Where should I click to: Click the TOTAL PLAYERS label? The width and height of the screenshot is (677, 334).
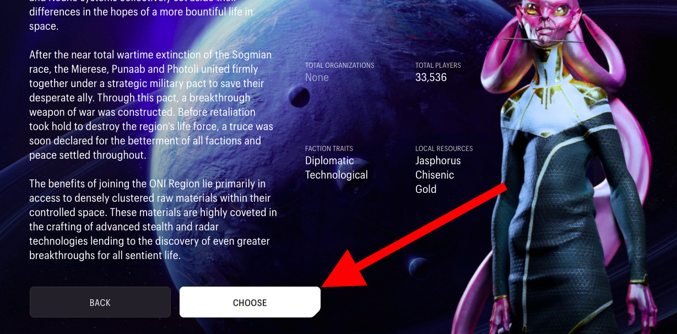438,65
